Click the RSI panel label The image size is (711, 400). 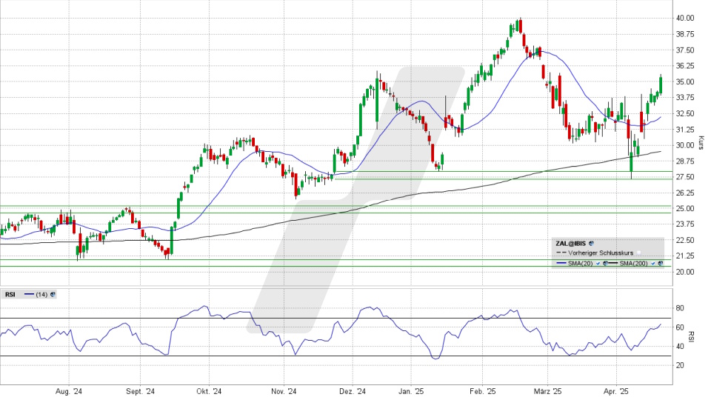[10, 294]
